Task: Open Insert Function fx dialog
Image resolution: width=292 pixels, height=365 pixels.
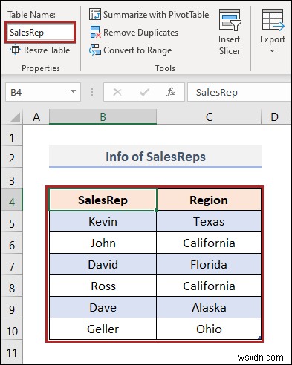Action: [171, 92]
